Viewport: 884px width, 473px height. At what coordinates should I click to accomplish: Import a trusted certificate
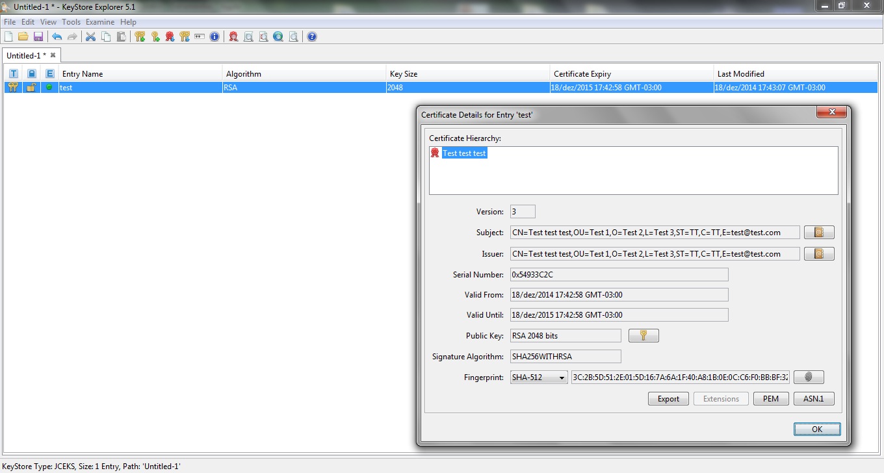click(170, 36)
